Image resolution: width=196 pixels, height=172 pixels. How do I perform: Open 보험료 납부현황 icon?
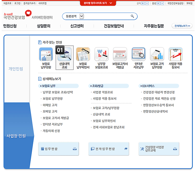tap(46, 54)
